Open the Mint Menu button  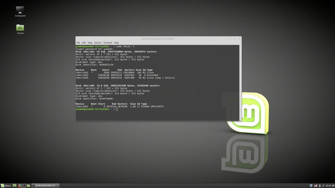point(6,185)
